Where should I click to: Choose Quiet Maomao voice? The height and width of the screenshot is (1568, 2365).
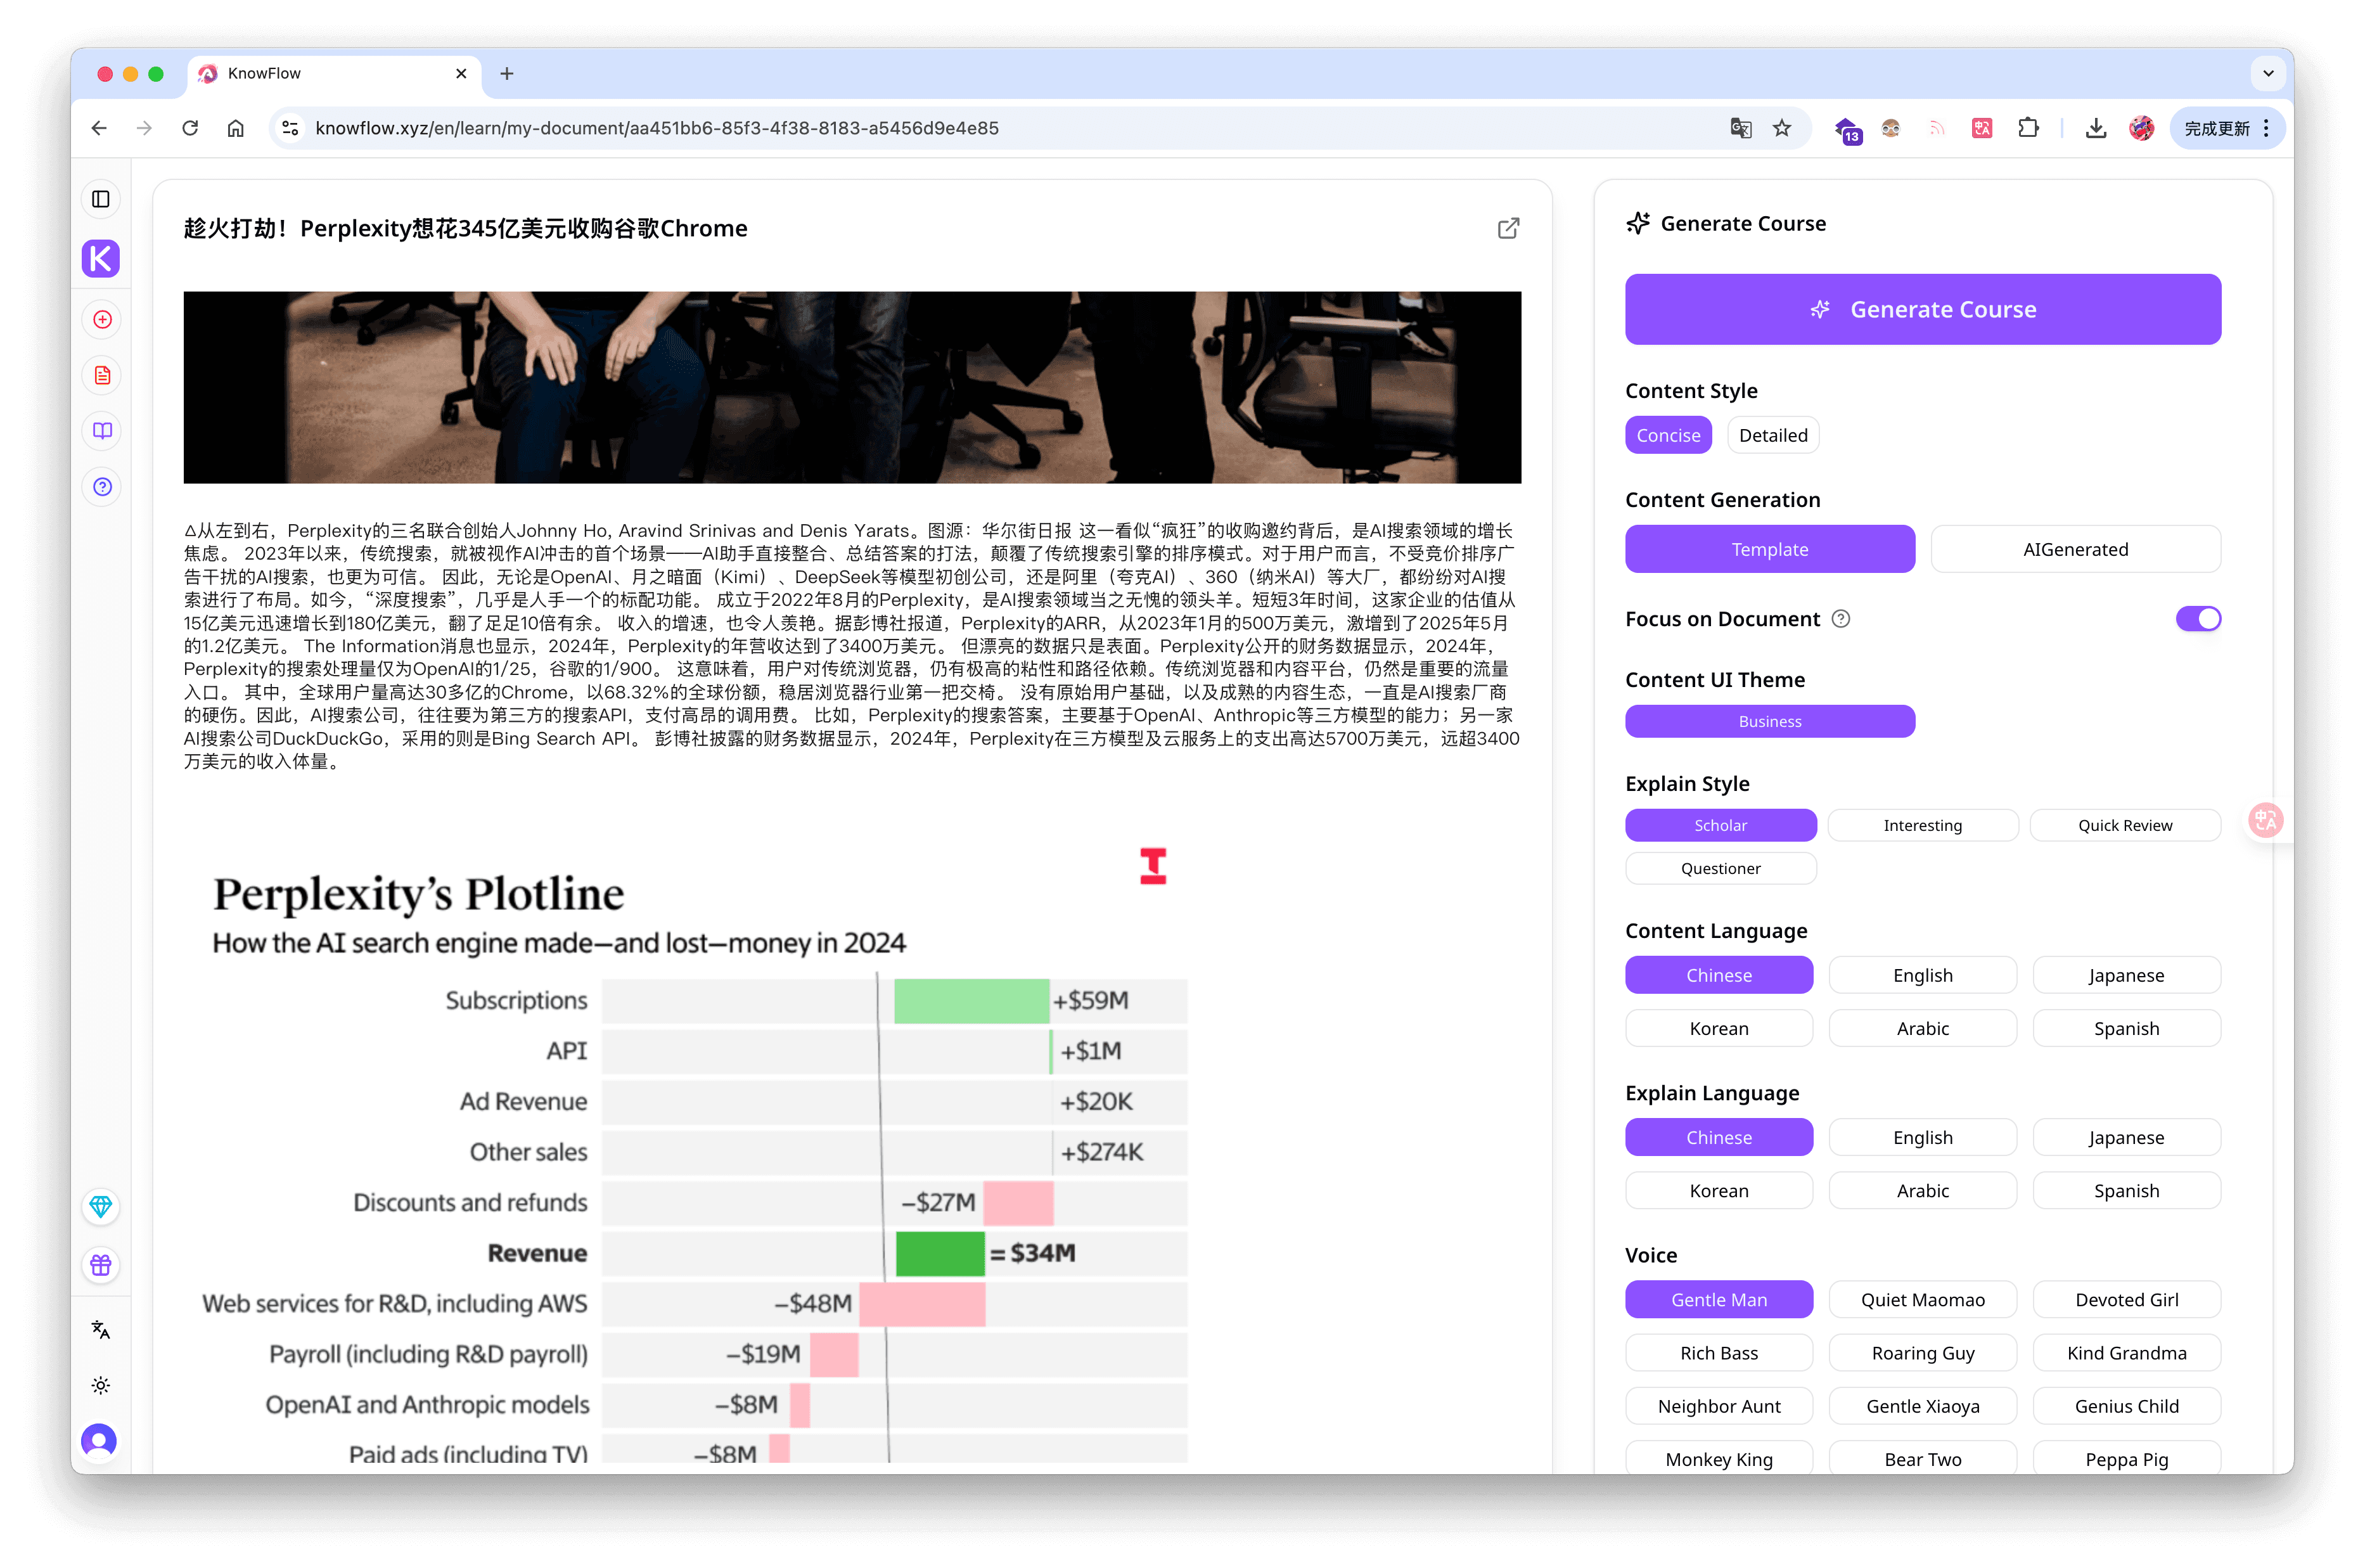[1922, 1299]
